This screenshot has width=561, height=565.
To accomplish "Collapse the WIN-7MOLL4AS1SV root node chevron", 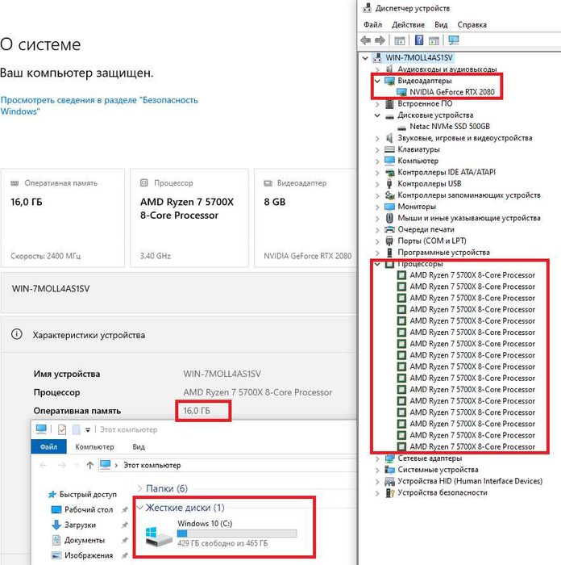I will 365,57.
